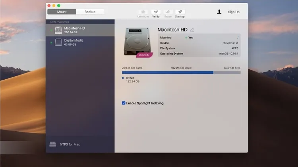Click the macOS badge on disk image
The image size is (298, 167).
[x=144, y=55]
